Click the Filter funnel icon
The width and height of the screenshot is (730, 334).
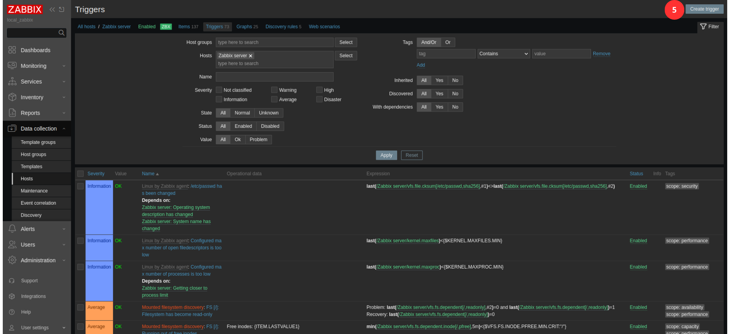tap(703, 26)
